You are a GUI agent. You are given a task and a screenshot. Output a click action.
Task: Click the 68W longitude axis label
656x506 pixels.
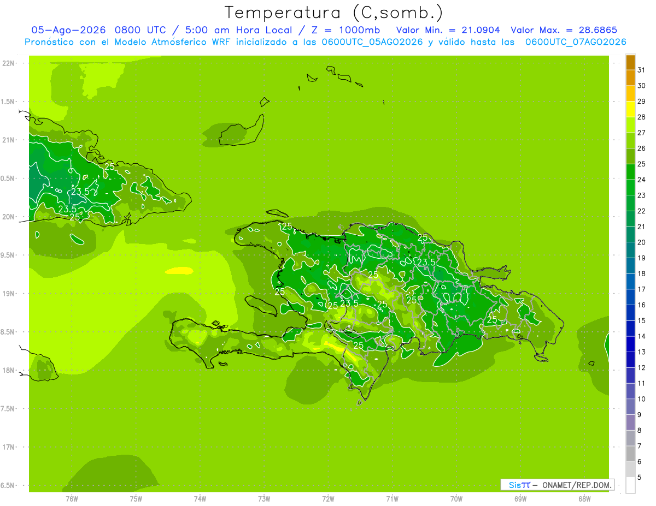point(584,499)
